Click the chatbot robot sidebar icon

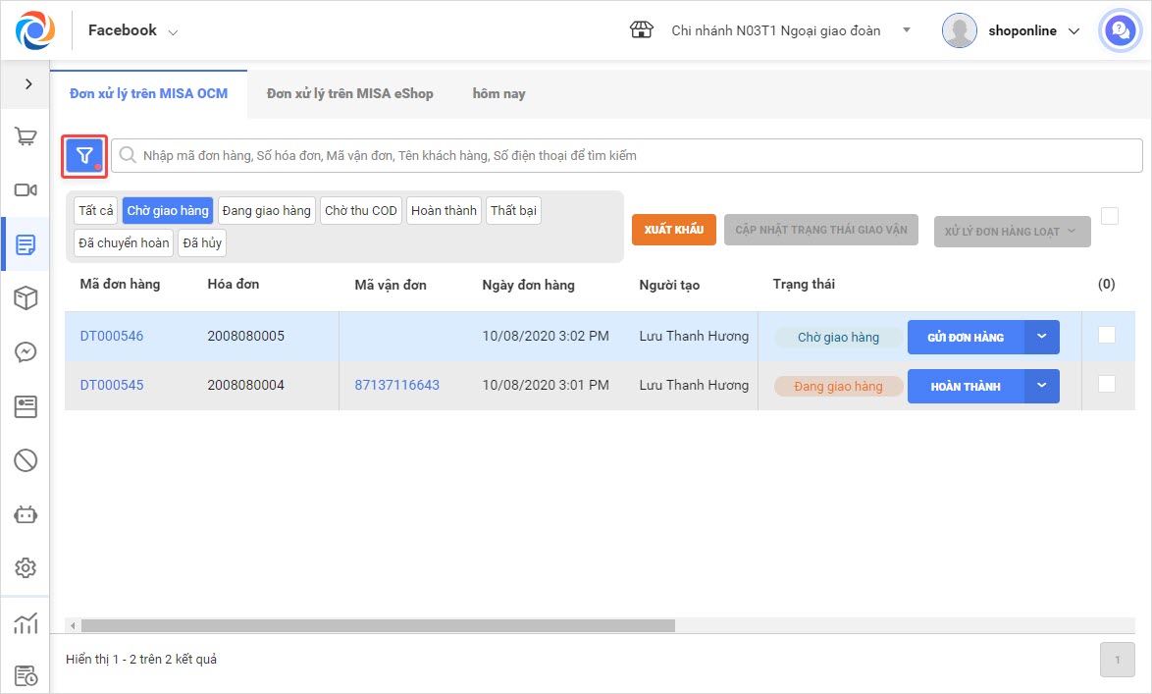coord(26,513)
